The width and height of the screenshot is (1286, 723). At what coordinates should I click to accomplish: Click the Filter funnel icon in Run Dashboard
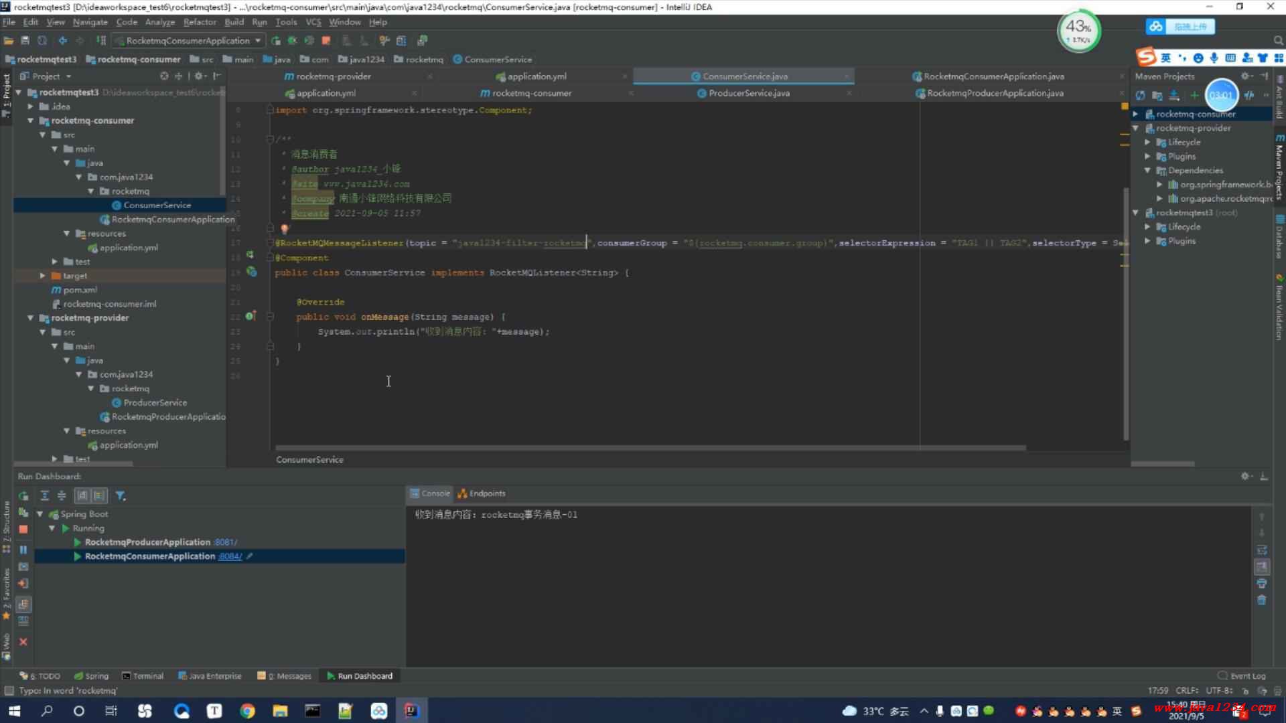click(x=120, y=496)
